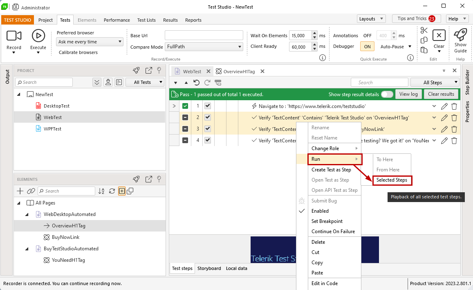Uncheck step 1 enabled checkbox
This screenshot has width=473, height=290.
[208, 106]
